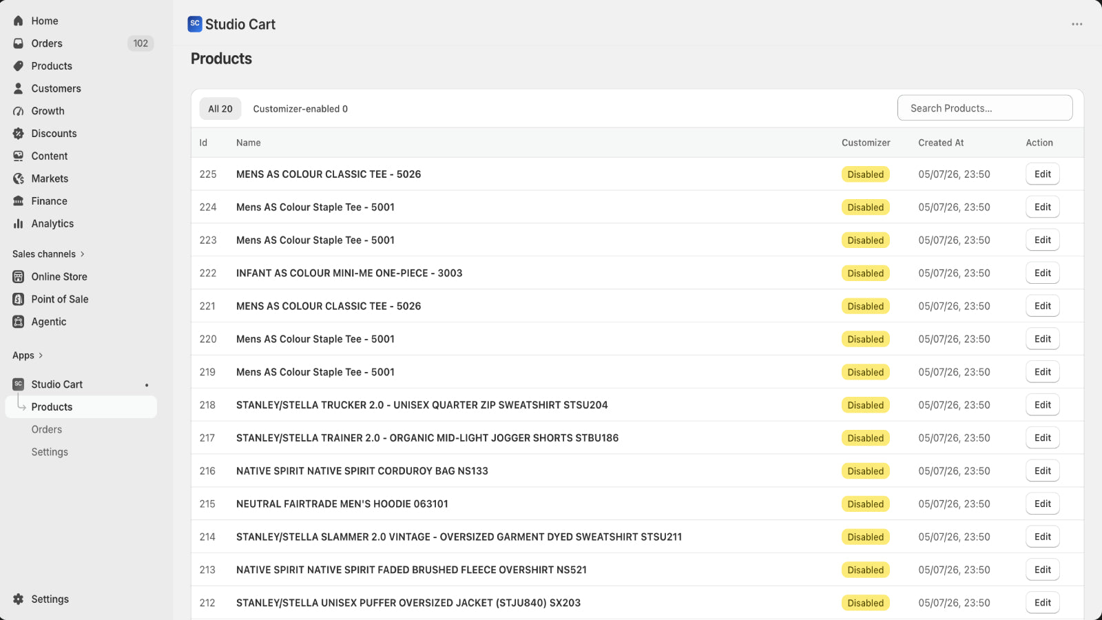Click Edit for product 223

click(1043, 240)
